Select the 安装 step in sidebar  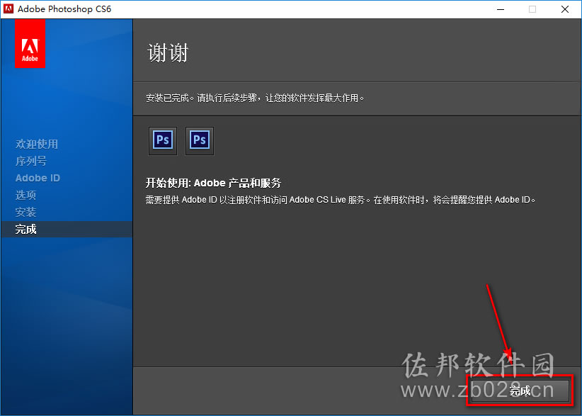[25, 212]
